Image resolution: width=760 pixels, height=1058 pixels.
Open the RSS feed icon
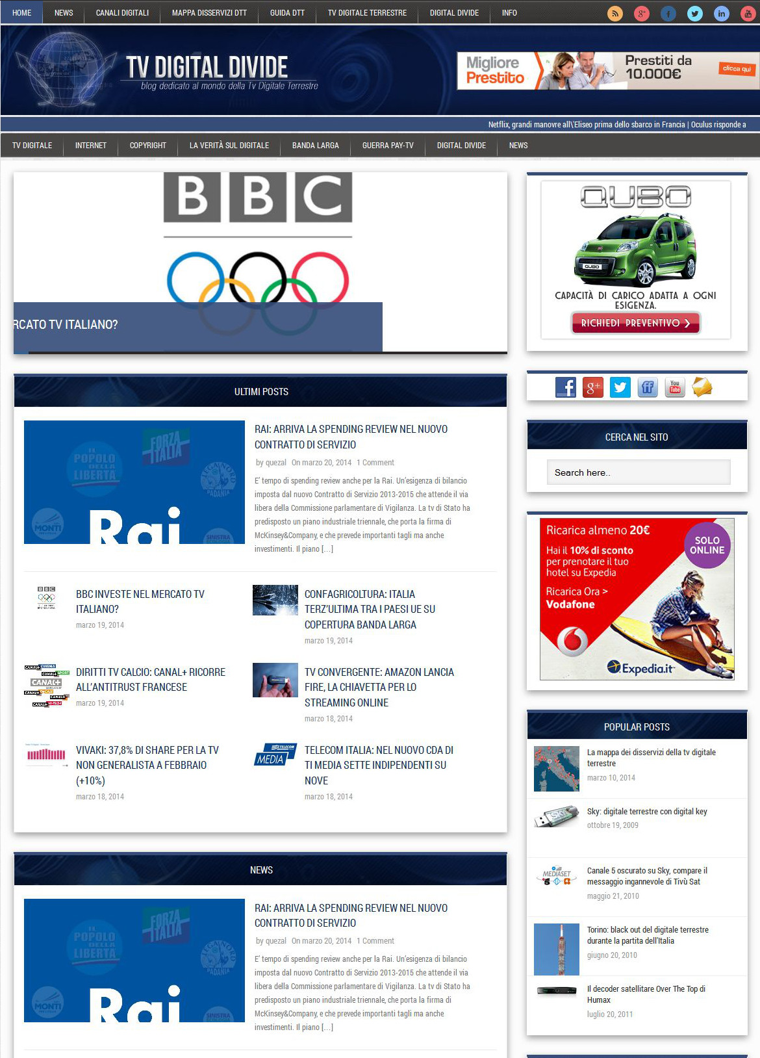[x=614, y=14]
